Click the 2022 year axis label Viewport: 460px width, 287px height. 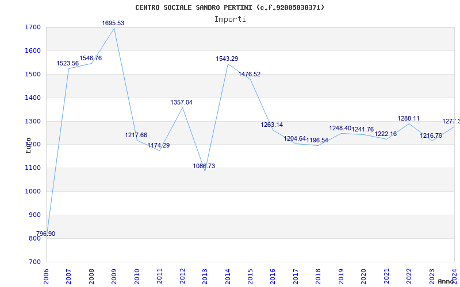click(409, 277)
